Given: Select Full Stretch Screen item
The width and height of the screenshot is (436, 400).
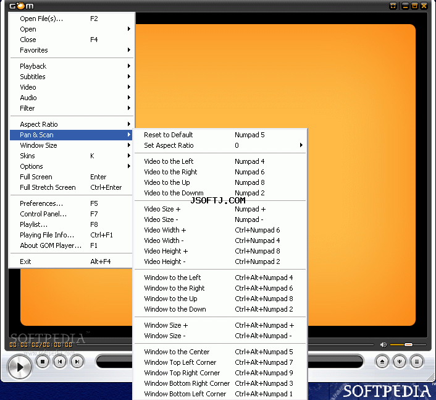Looking at the screenshot, I should click(72, 187).
